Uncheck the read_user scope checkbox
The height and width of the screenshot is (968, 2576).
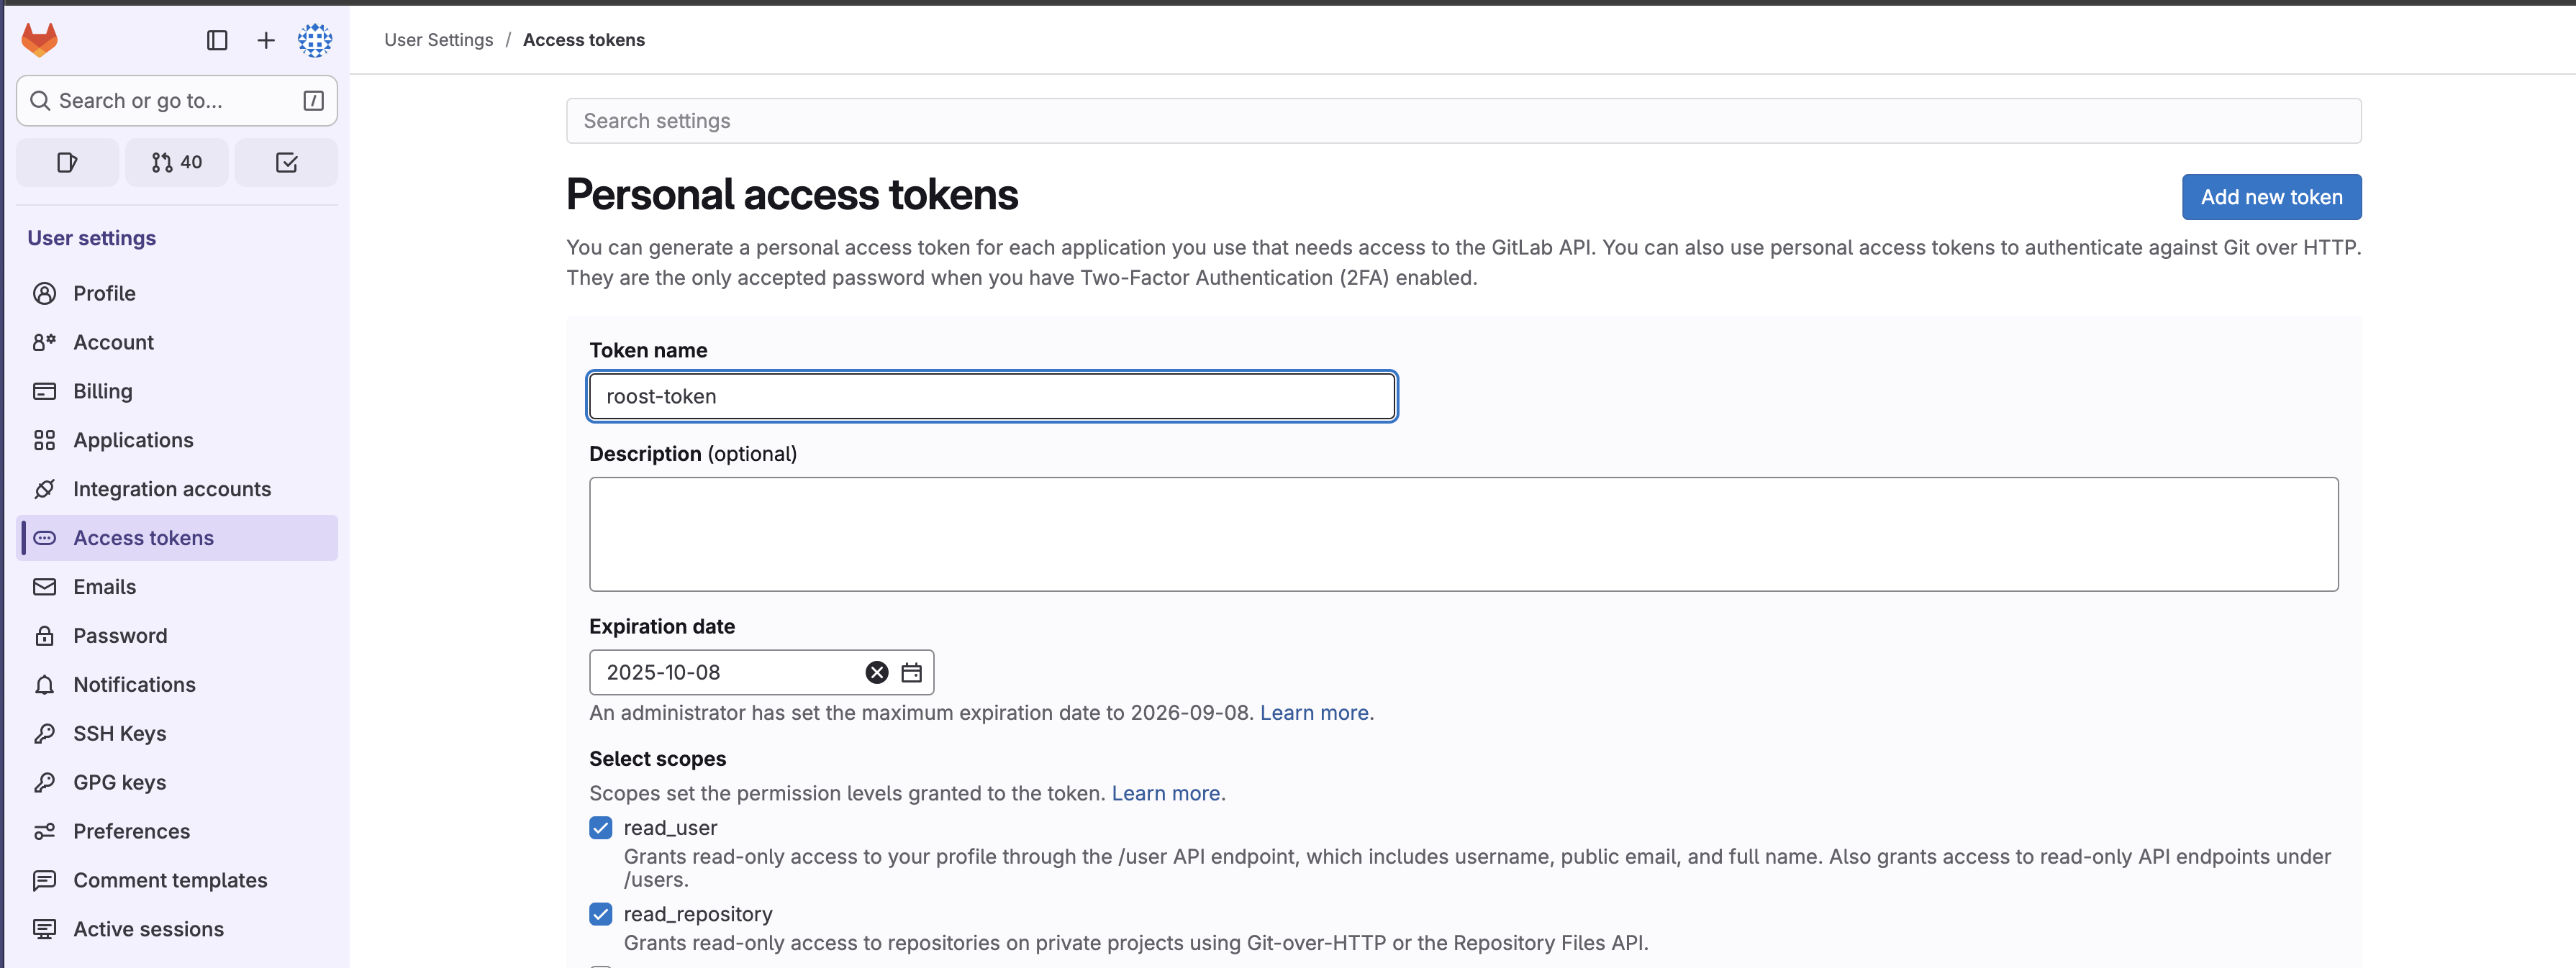coord(601,828)
